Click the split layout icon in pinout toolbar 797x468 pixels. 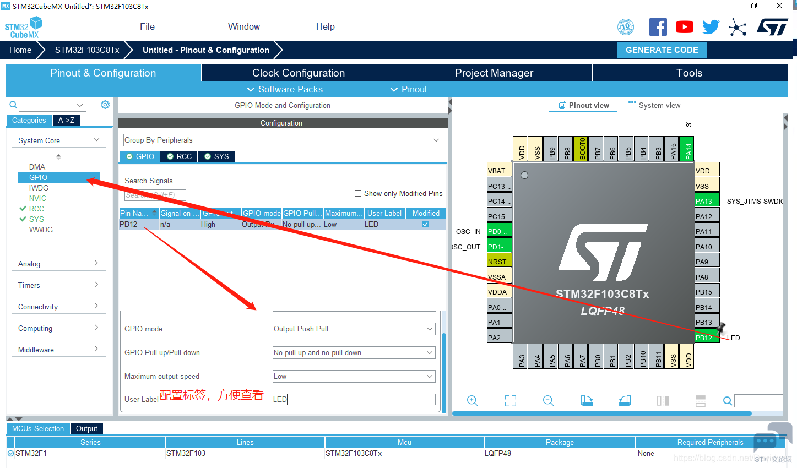pyautogui.click(x=701, y=401)
